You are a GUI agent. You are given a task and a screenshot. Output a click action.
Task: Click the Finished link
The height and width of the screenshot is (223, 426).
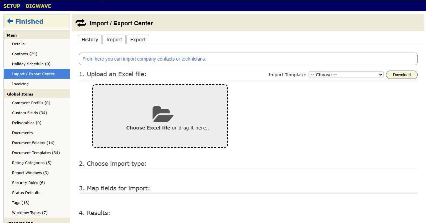[29, 21]
